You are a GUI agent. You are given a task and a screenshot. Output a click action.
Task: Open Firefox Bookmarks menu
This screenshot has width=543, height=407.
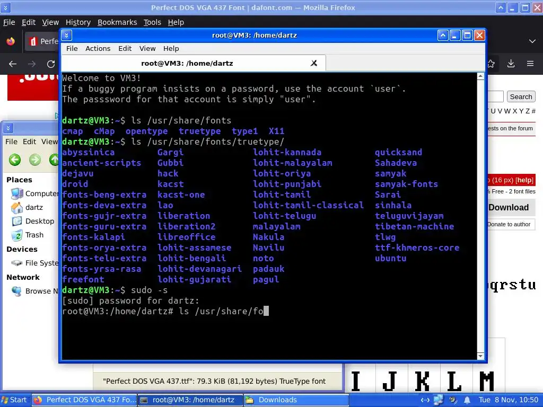(117, 22)
